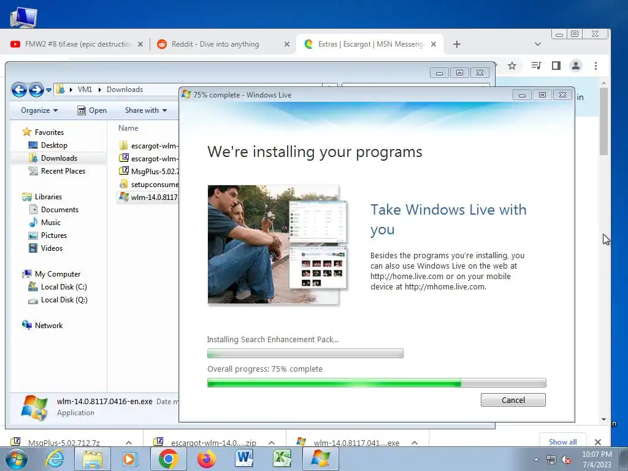
Task: Select Favorites in navigation pane
Action: click(x=49, y=132)
